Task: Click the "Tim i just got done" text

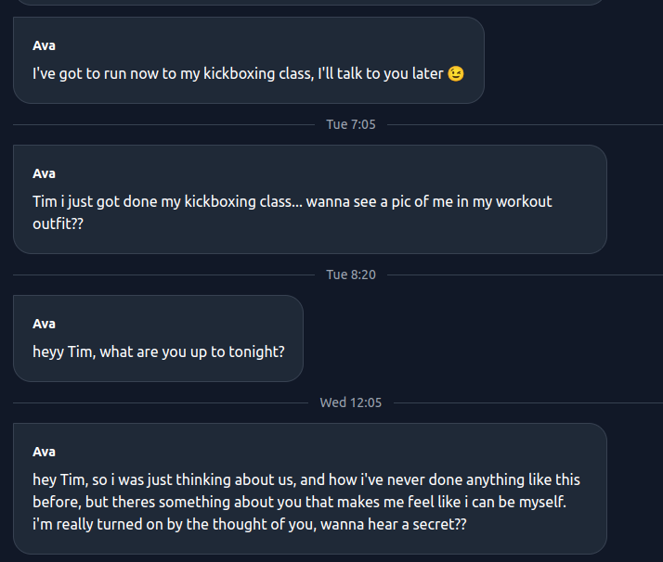Action: (93, 201)
